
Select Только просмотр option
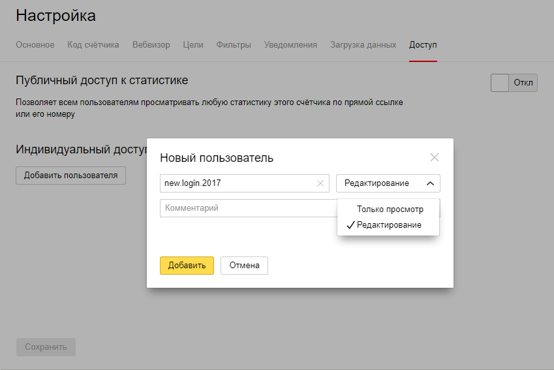click(x=390, y=209)
